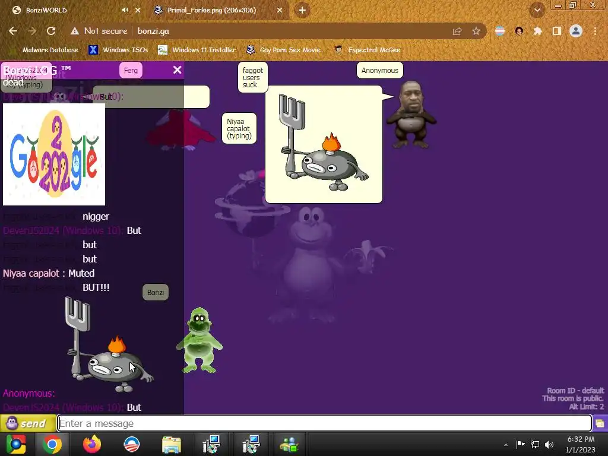Open the avatar extension beside the puzzle icon
The image size is (608, 456).
coord(519,31)
